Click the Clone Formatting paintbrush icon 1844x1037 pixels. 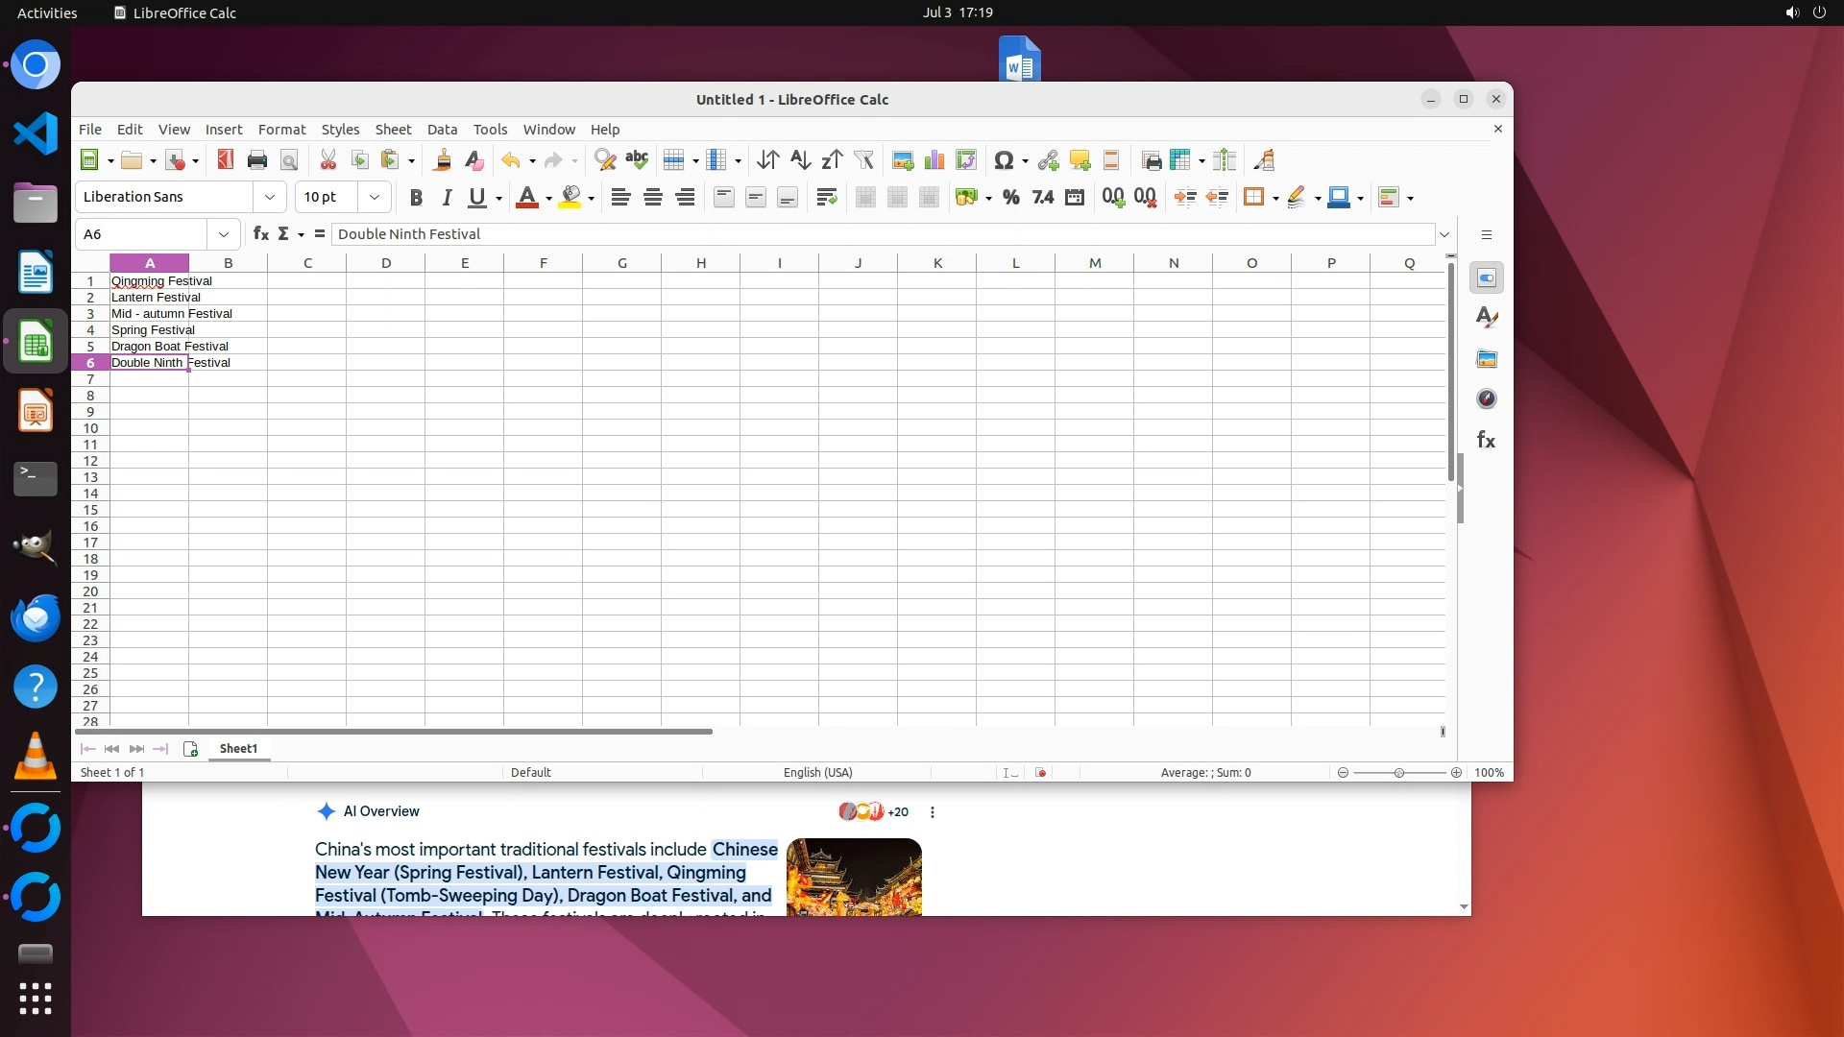click(x=442, y=160)
